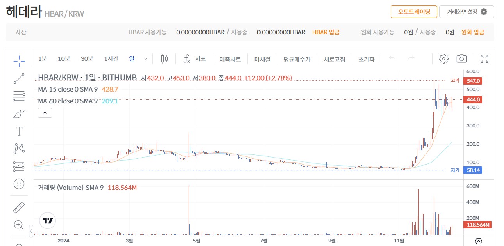Viewport: 504px width, 246px height.
Task: Click the 444.0 current price label
Action: [472, 99]
